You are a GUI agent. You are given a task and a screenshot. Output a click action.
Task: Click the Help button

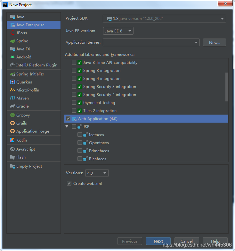[x=215, y=241]
